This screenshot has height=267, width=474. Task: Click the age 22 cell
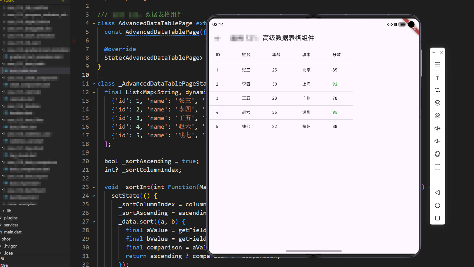click(x=274, y=126)
